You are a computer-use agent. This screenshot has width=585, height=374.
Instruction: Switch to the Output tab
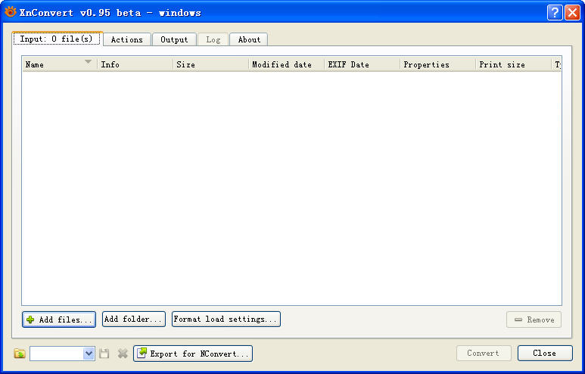pyautogui.click(x=174, y=39)
